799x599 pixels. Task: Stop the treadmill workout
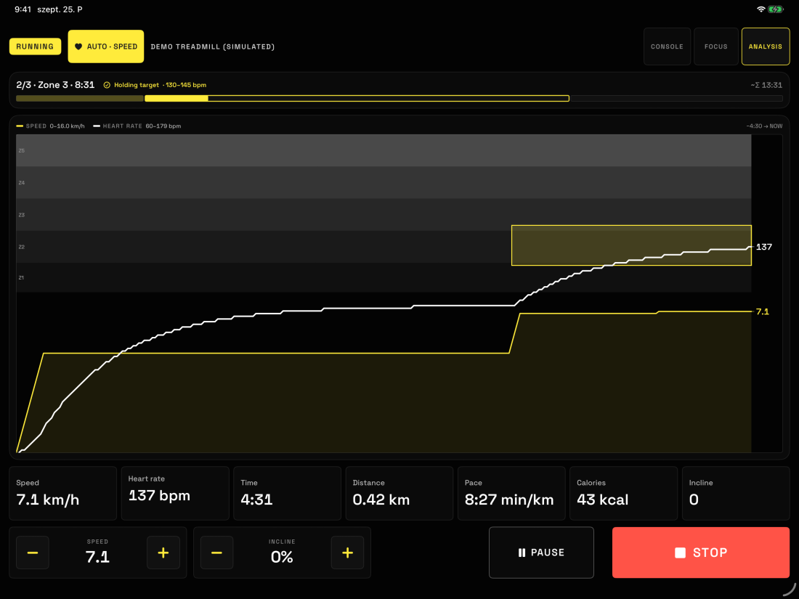(x=701, y=553)
